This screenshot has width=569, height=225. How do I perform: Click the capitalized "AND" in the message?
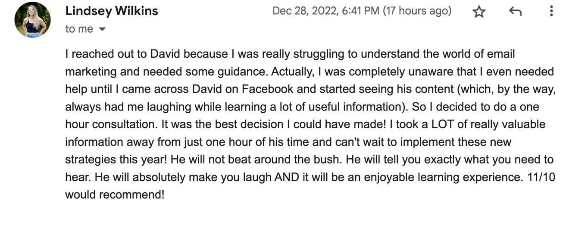[x=287, y=177]
